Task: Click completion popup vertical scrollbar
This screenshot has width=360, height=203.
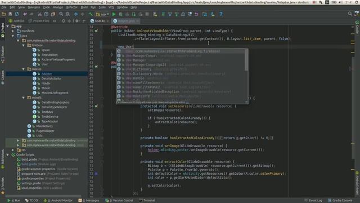Action: click(246, 60)
